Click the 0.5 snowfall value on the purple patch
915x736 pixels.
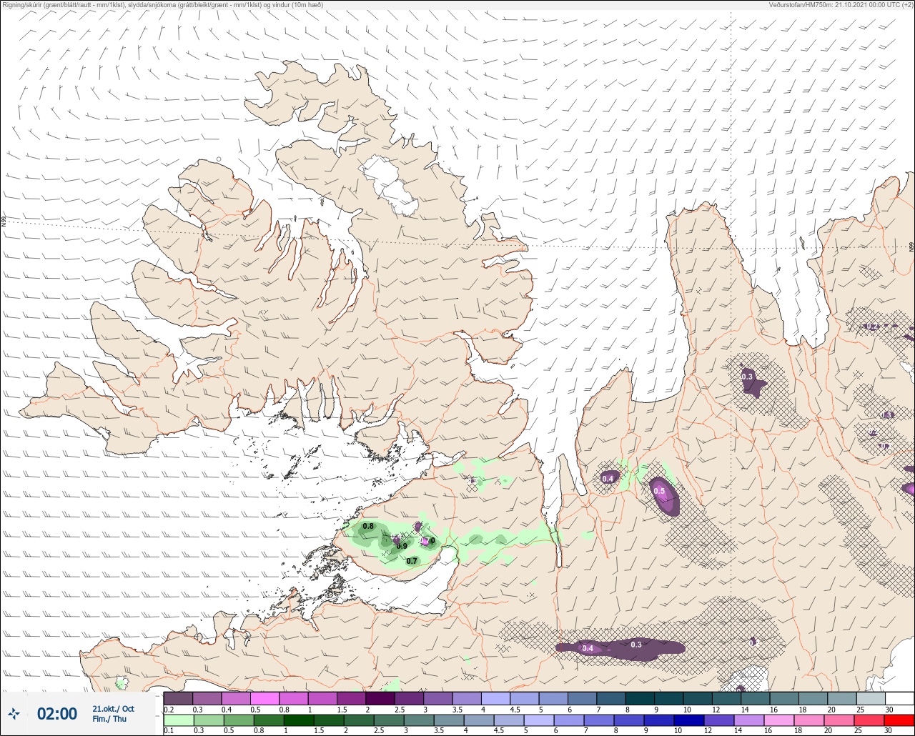coord(660,491)
